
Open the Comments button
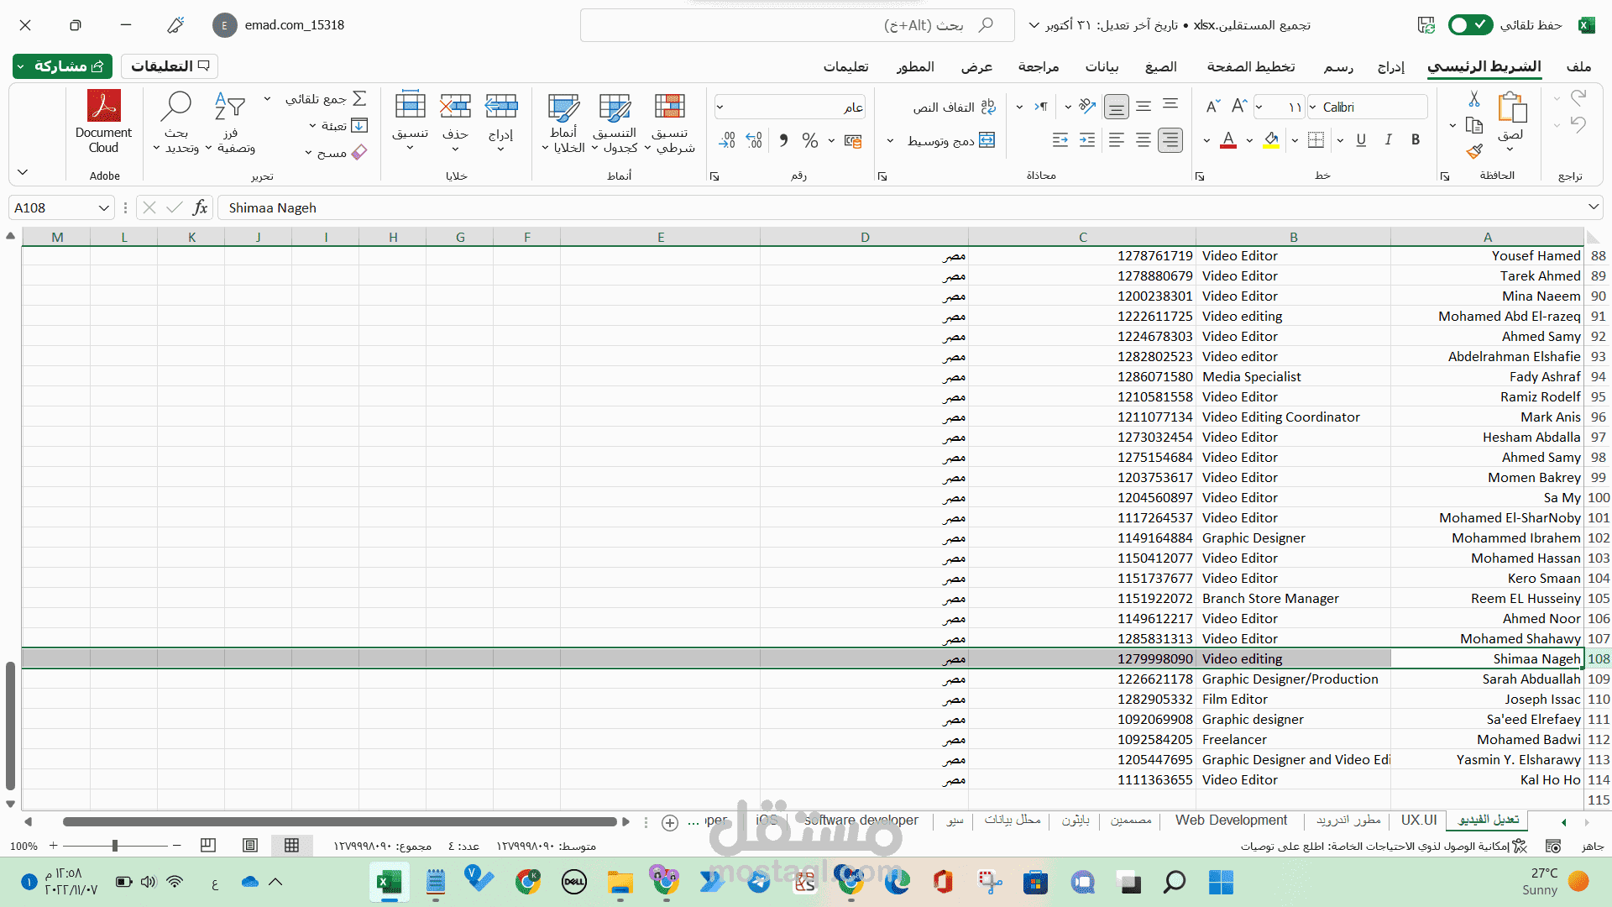coord(170,66)
